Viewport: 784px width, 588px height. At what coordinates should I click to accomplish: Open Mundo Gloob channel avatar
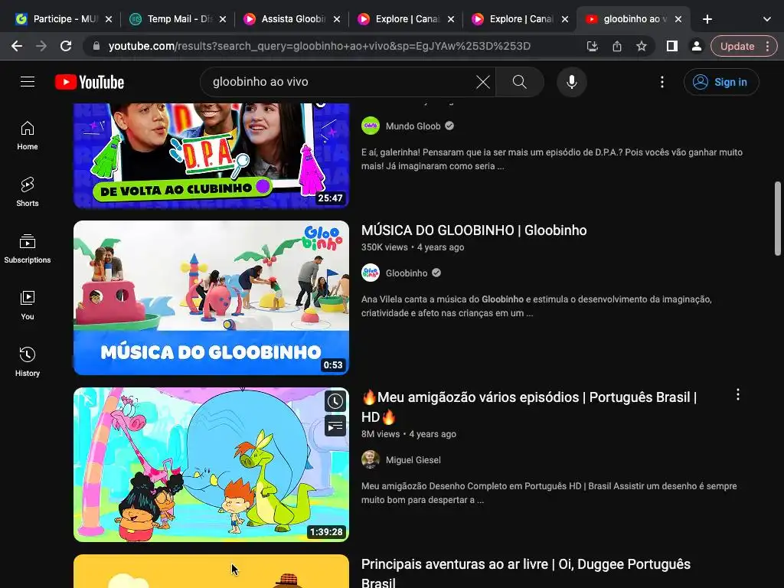pyautogui.click(x=371, y=126)
